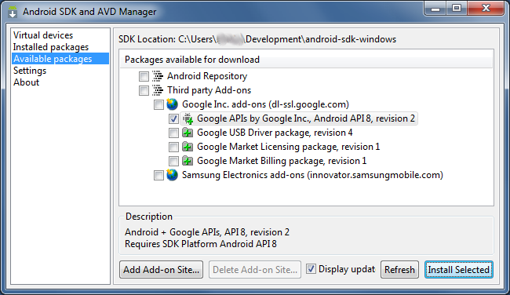Click the description line 'Requires SDK Platform Android API 8'
Viewport: 510px width, 295px height.
[x=201, y=244]
